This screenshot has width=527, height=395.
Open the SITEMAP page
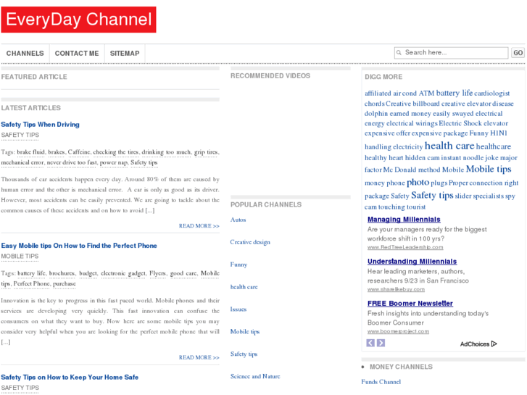click(125, 54)
